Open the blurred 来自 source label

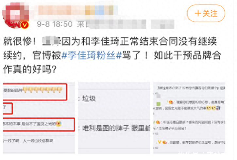pyautogui.click(x=126, y=24)
